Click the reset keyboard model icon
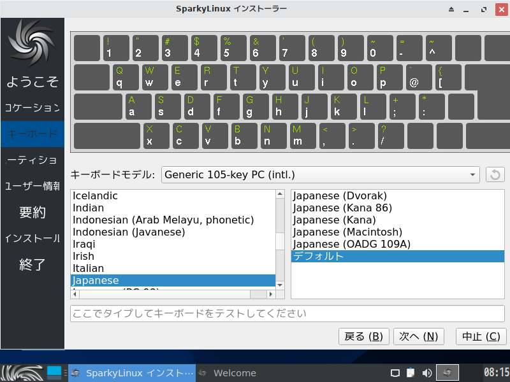This screenshot has width=510, height=382. click(495, 174)
